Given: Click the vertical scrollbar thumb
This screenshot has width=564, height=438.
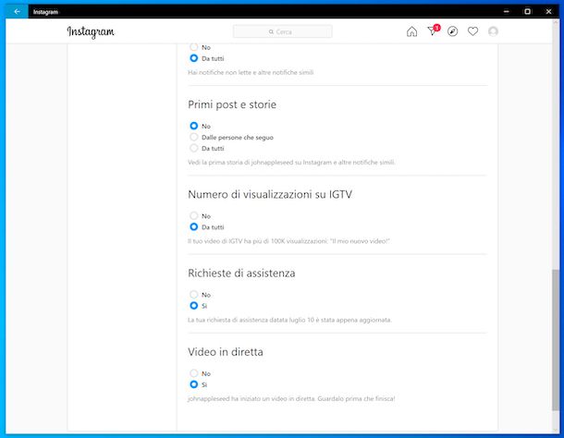Looking at the screenshot, I should click(556, 339).
